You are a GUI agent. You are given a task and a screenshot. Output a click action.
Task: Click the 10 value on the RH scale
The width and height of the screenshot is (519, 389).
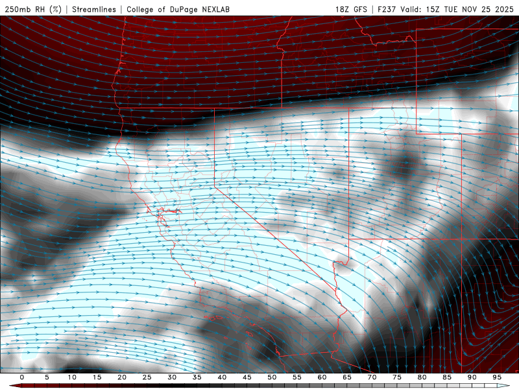72,377
